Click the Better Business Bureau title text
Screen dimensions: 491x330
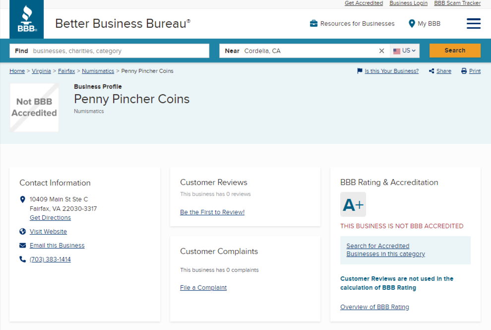pyautogui.click(x=123, y=23)
